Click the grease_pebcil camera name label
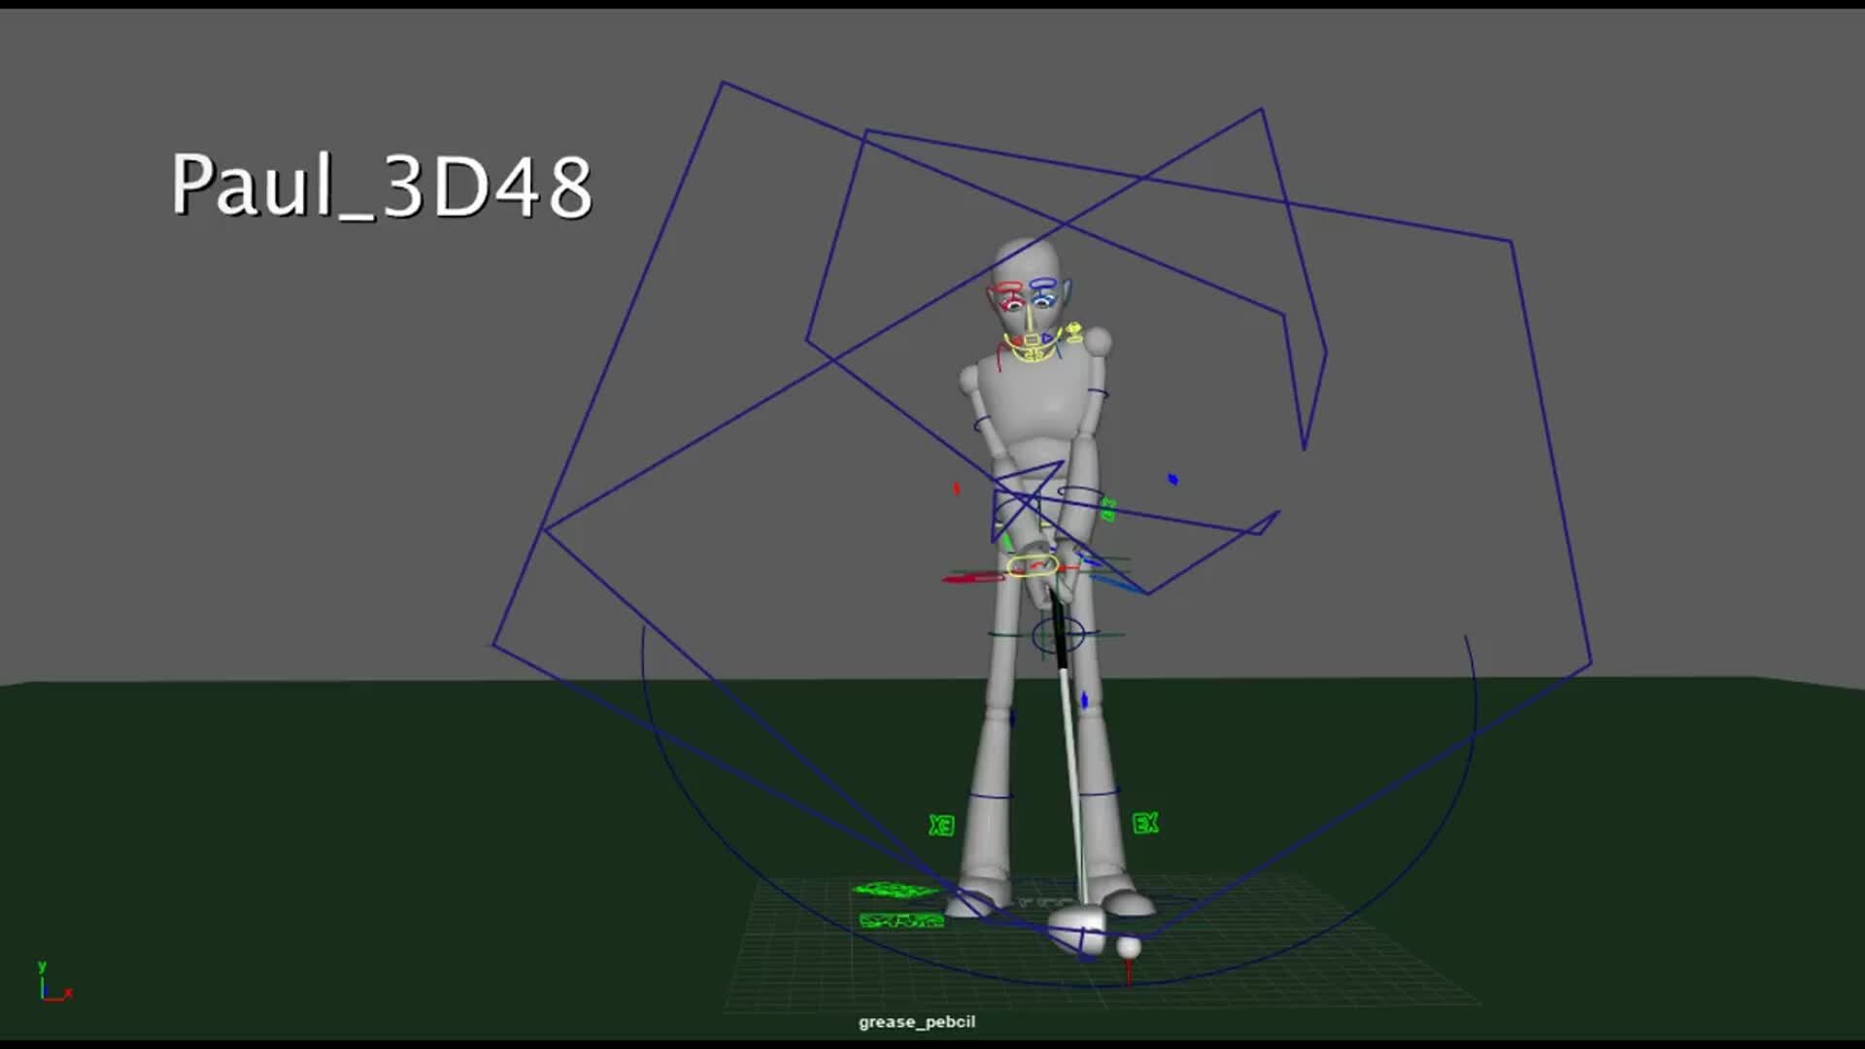 (916, 1022)
